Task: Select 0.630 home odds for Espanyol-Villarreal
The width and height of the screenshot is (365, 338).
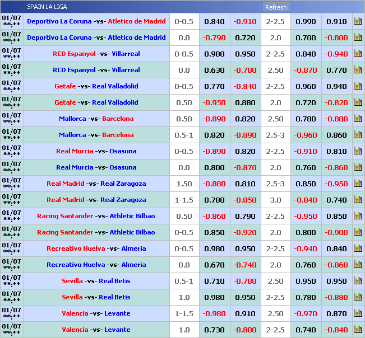Action: pos(214,70)
